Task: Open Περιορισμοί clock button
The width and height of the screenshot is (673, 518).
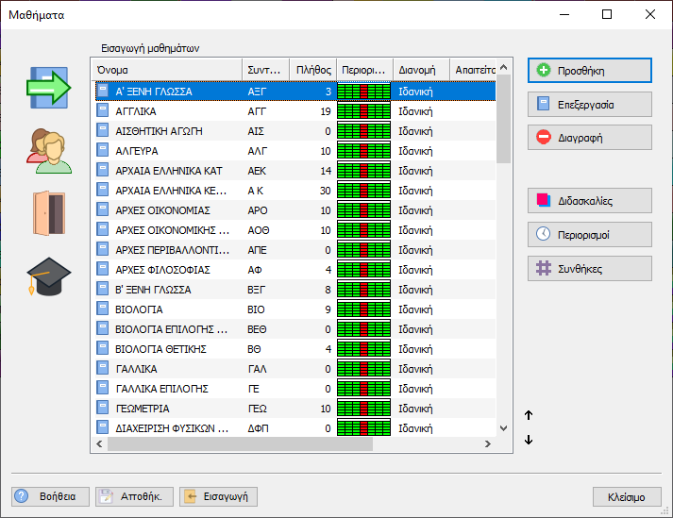Action: (589, 234)
